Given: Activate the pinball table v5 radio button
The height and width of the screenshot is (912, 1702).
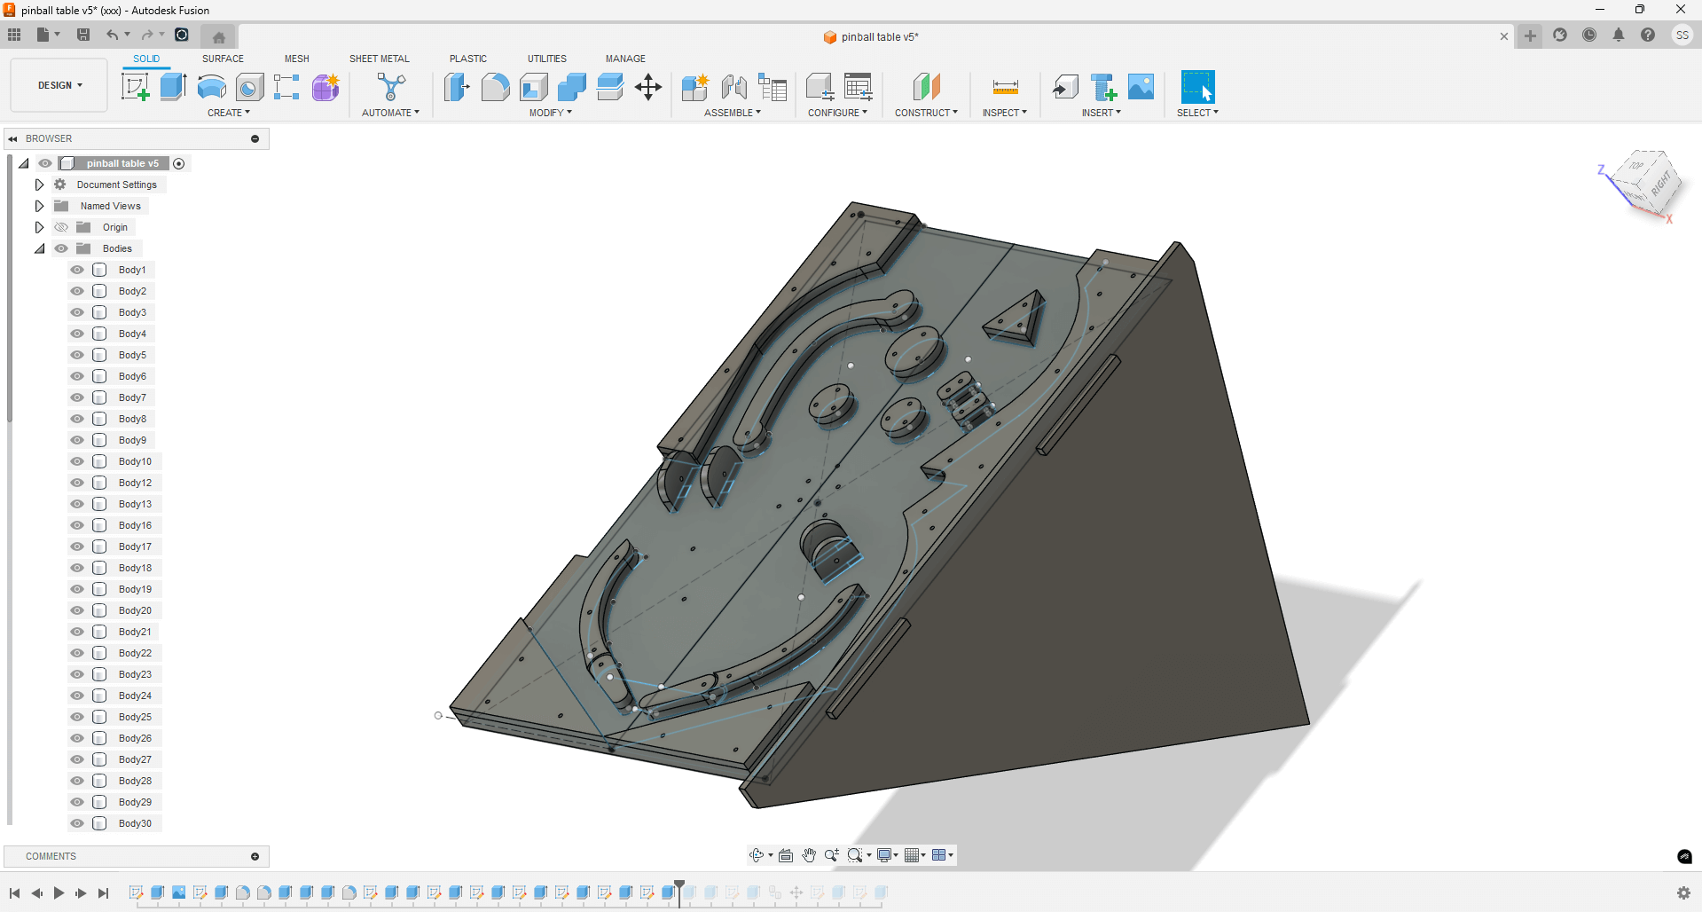Looking at the screenshot, I should (179, 163).
